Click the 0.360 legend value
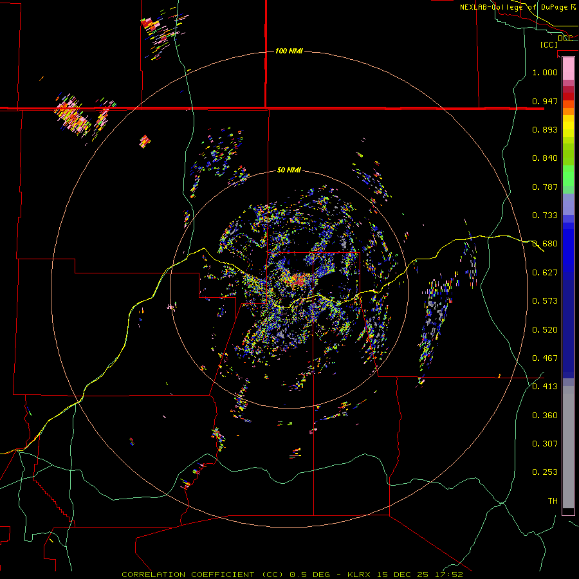This screenshot has height=579, width=579. [x=545, y=416]
